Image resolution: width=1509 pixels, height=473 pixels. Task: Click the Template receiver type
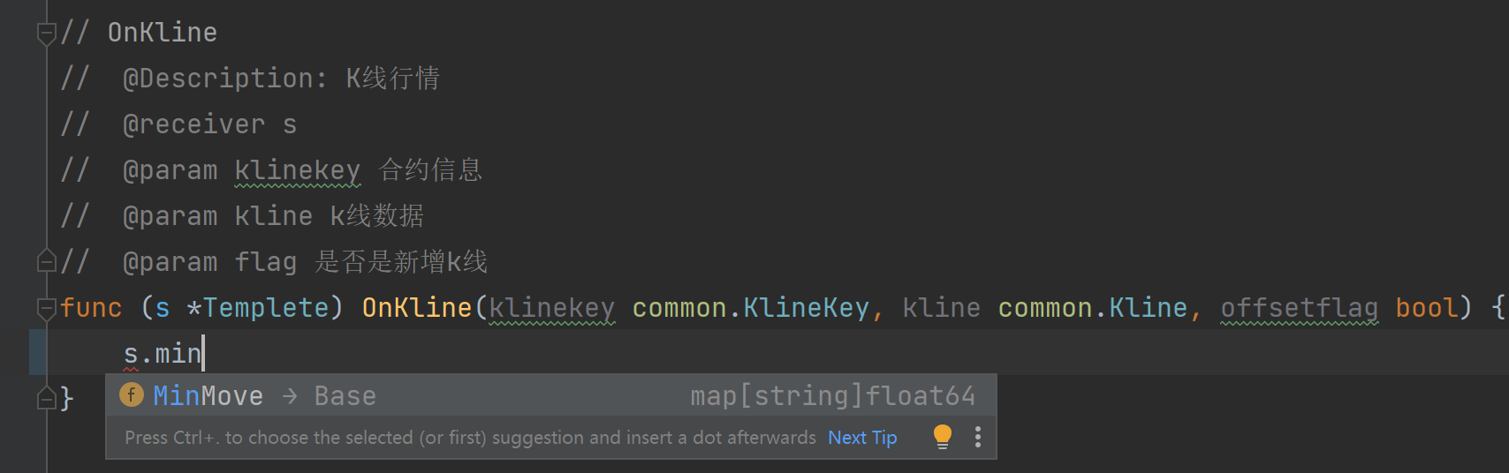[265, 308]
